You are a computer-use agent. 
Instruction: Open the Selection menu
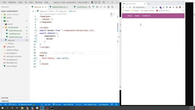(12, 2)
